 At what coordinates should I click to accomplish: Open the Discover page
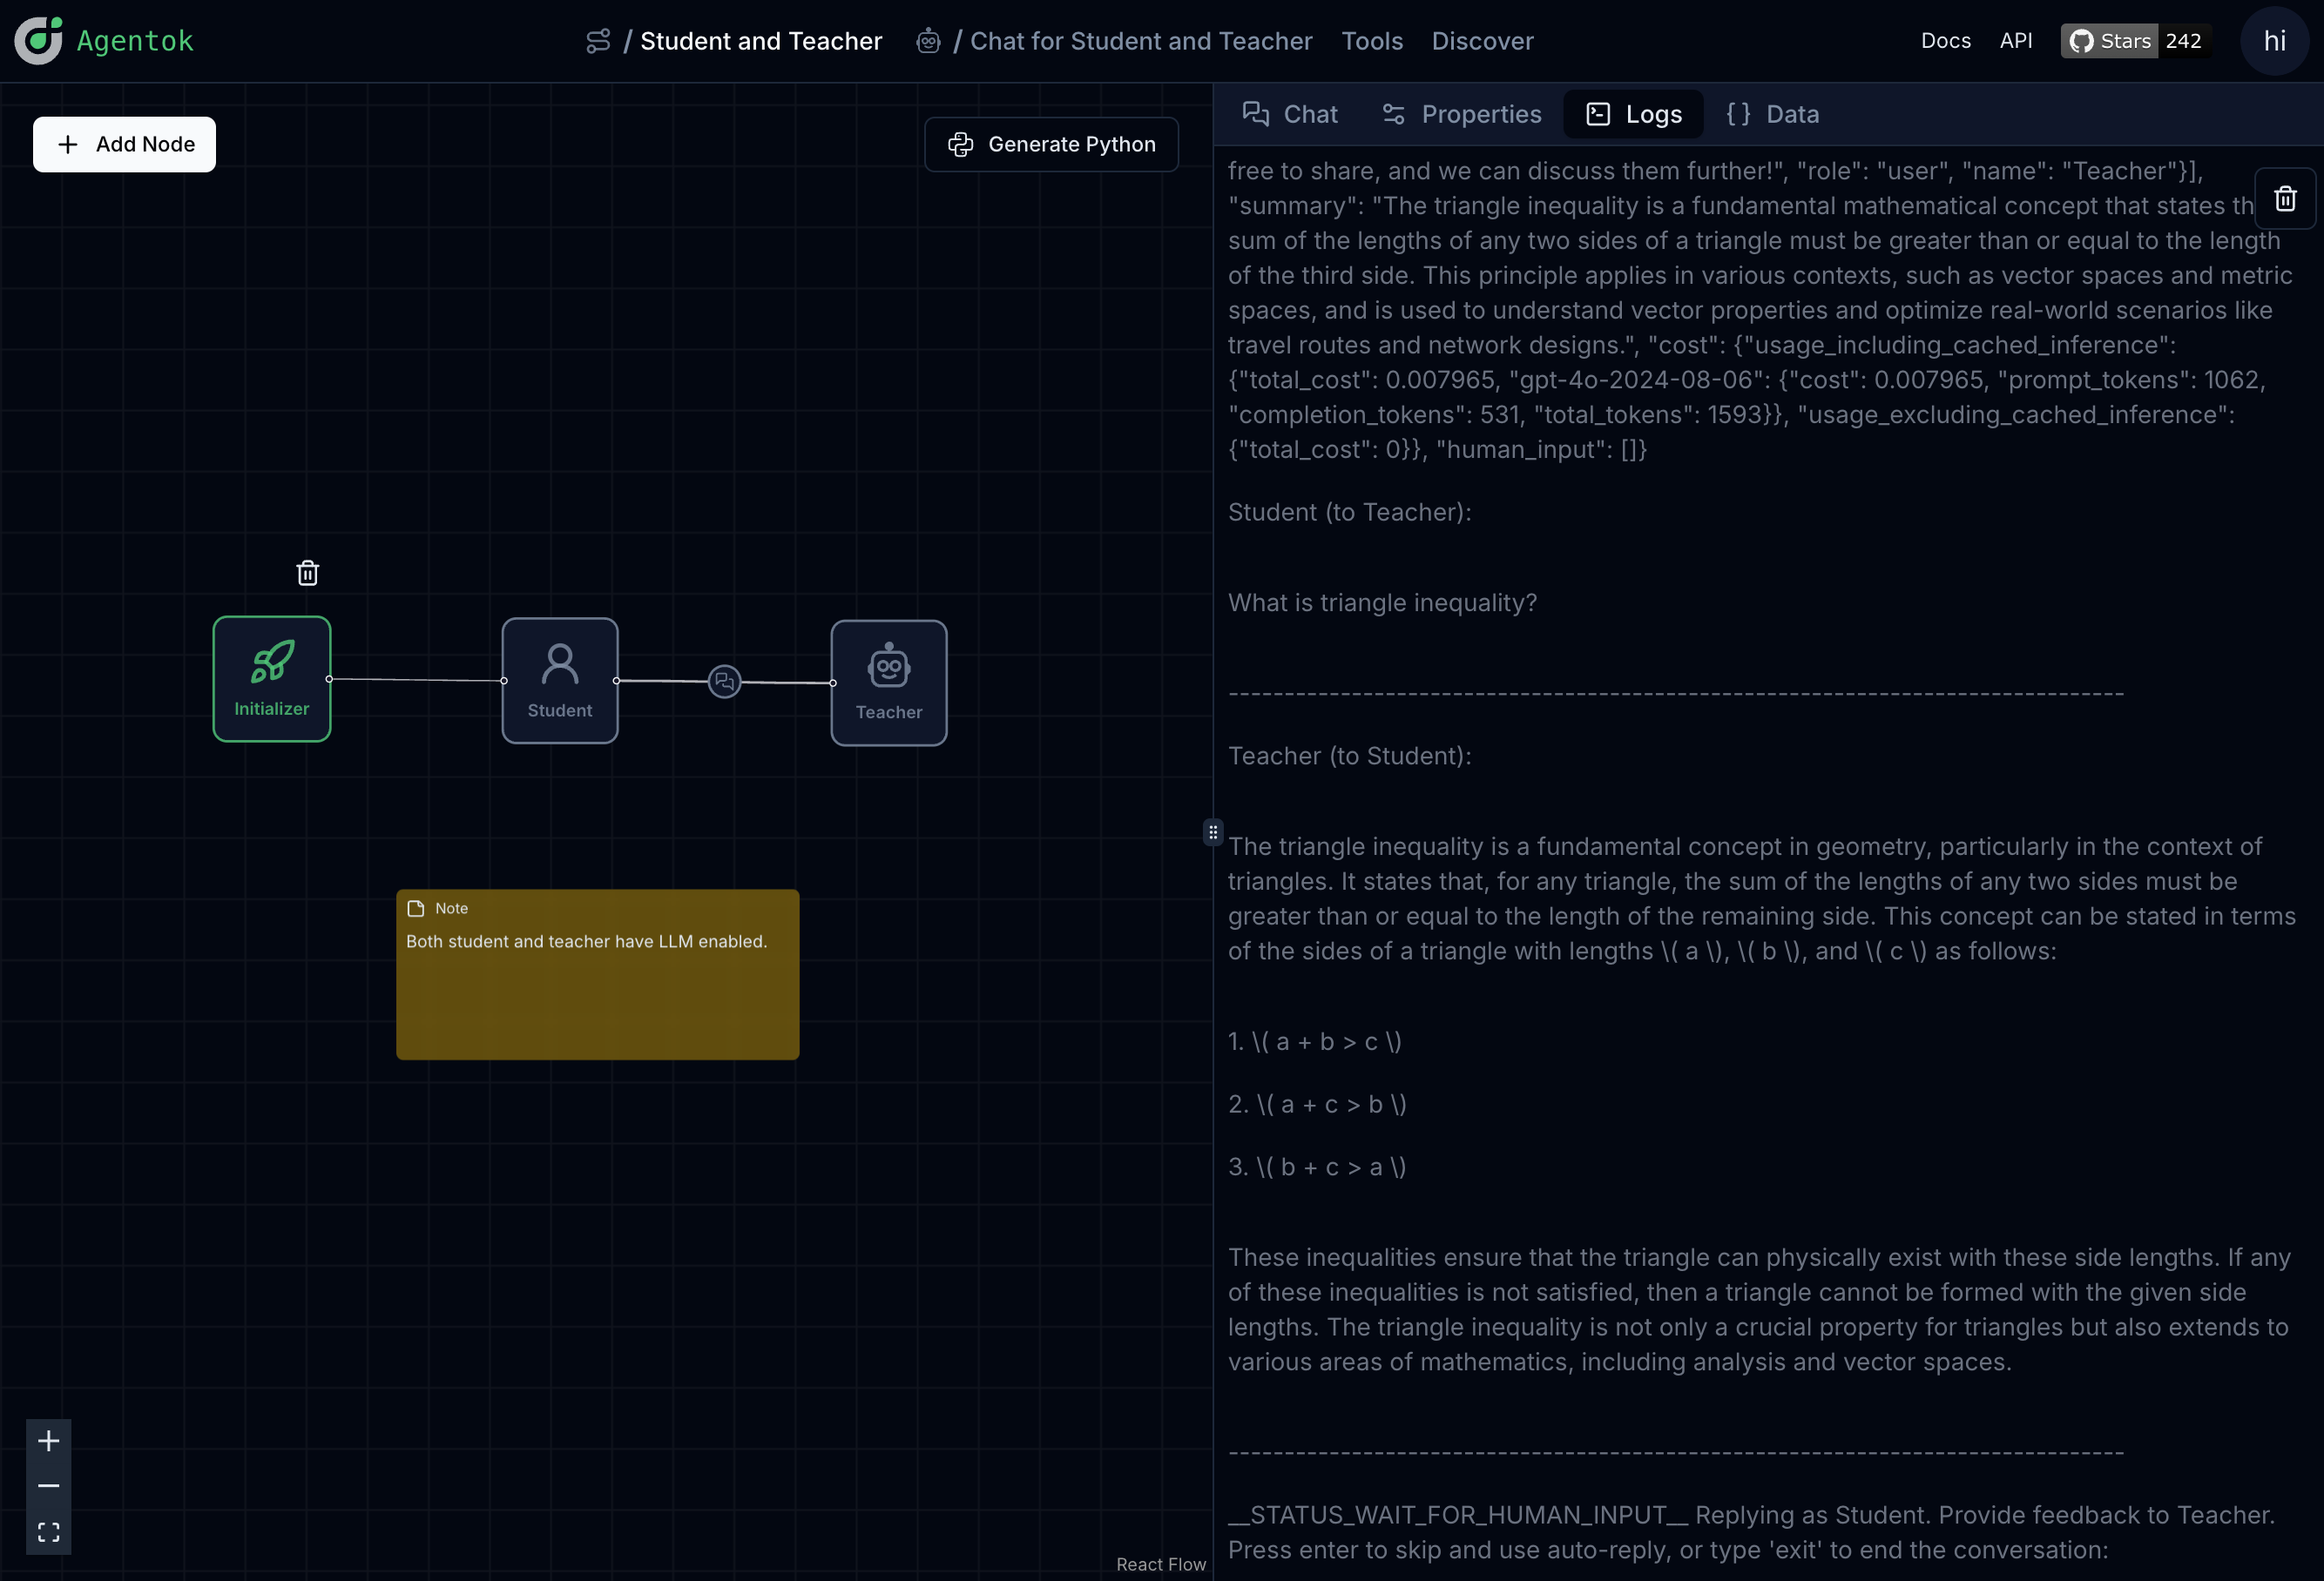1481,41
